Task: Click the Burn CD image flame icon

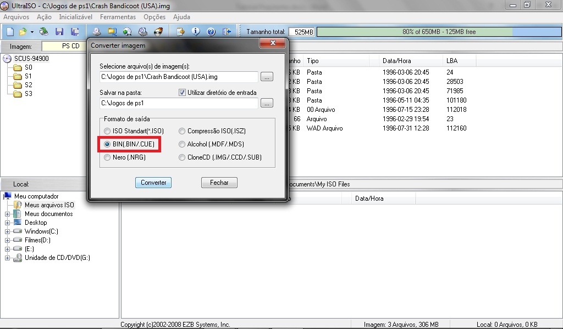Action: tap(158, 32)
